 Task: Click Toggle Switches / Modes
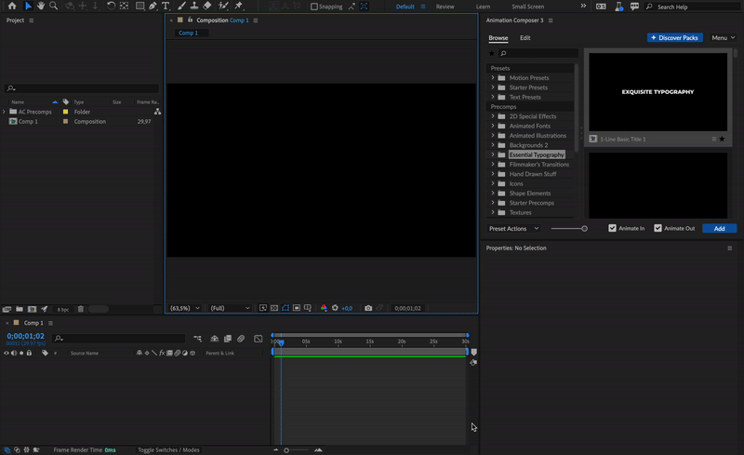click(168, 449)
